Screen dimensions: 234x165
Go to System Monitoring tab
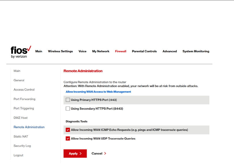(196, 51)
